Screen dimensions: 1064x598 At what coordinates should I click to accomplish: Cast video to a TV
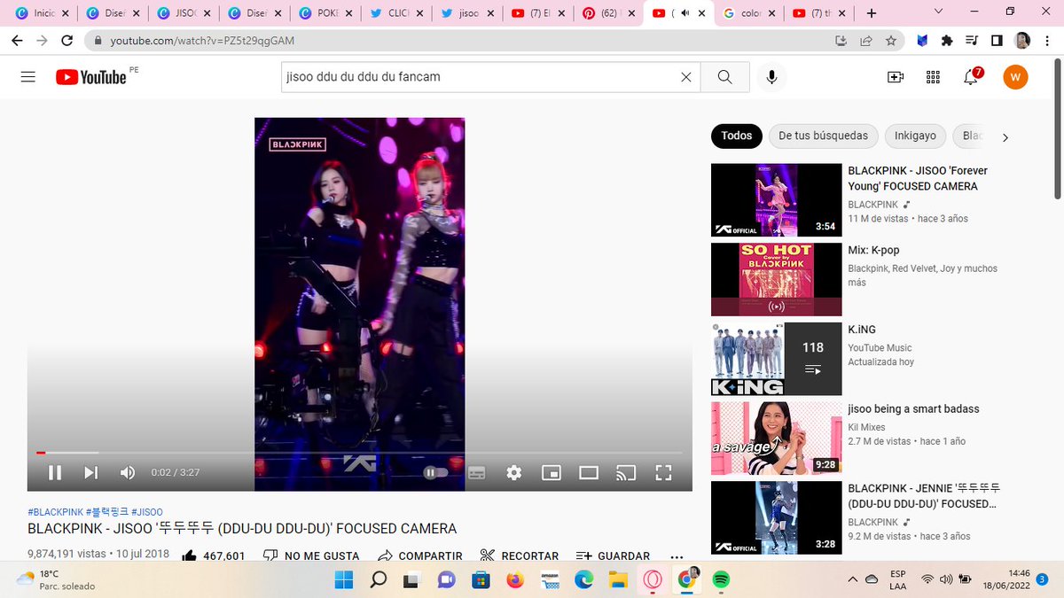(x=626, y=473)
